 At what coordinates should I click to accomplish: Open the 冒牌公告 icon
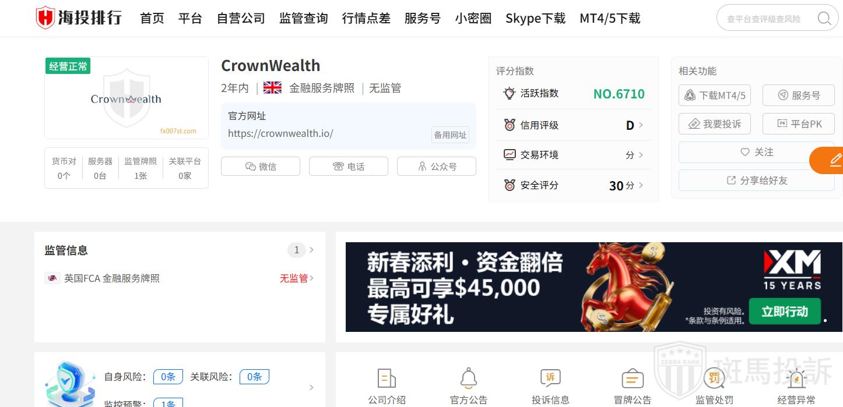633,378
